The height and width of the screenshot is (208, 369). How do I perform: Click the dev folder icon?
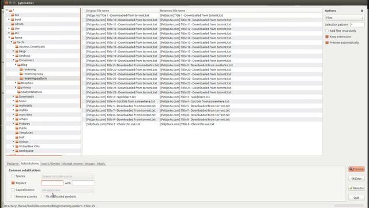[x=13, y=28]
